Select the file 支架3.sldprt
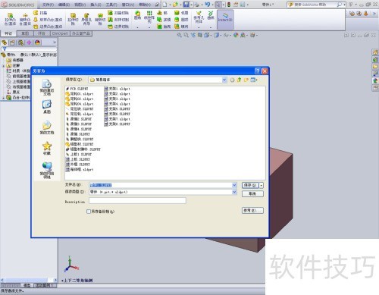 117,99
